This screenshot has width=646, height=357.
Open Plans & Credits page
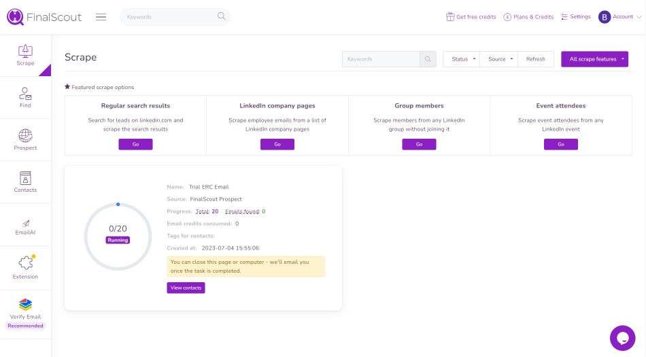tap(528, 17)
